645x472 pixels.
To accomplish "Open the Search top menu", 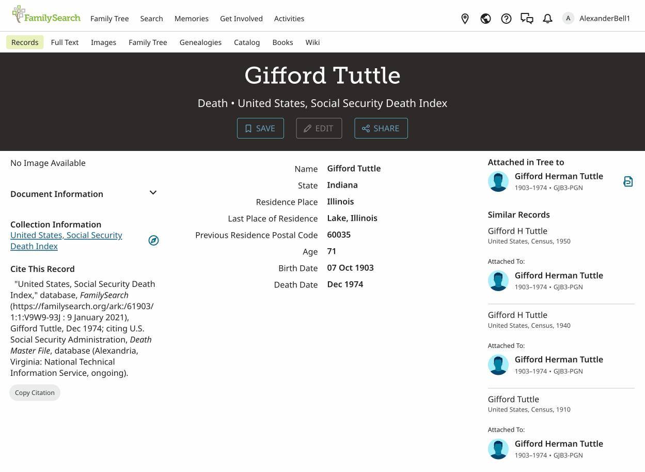I will coord(151,19).
